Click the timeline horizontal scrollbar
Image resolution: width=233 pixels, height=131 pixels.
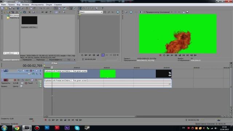pos(91,116)
